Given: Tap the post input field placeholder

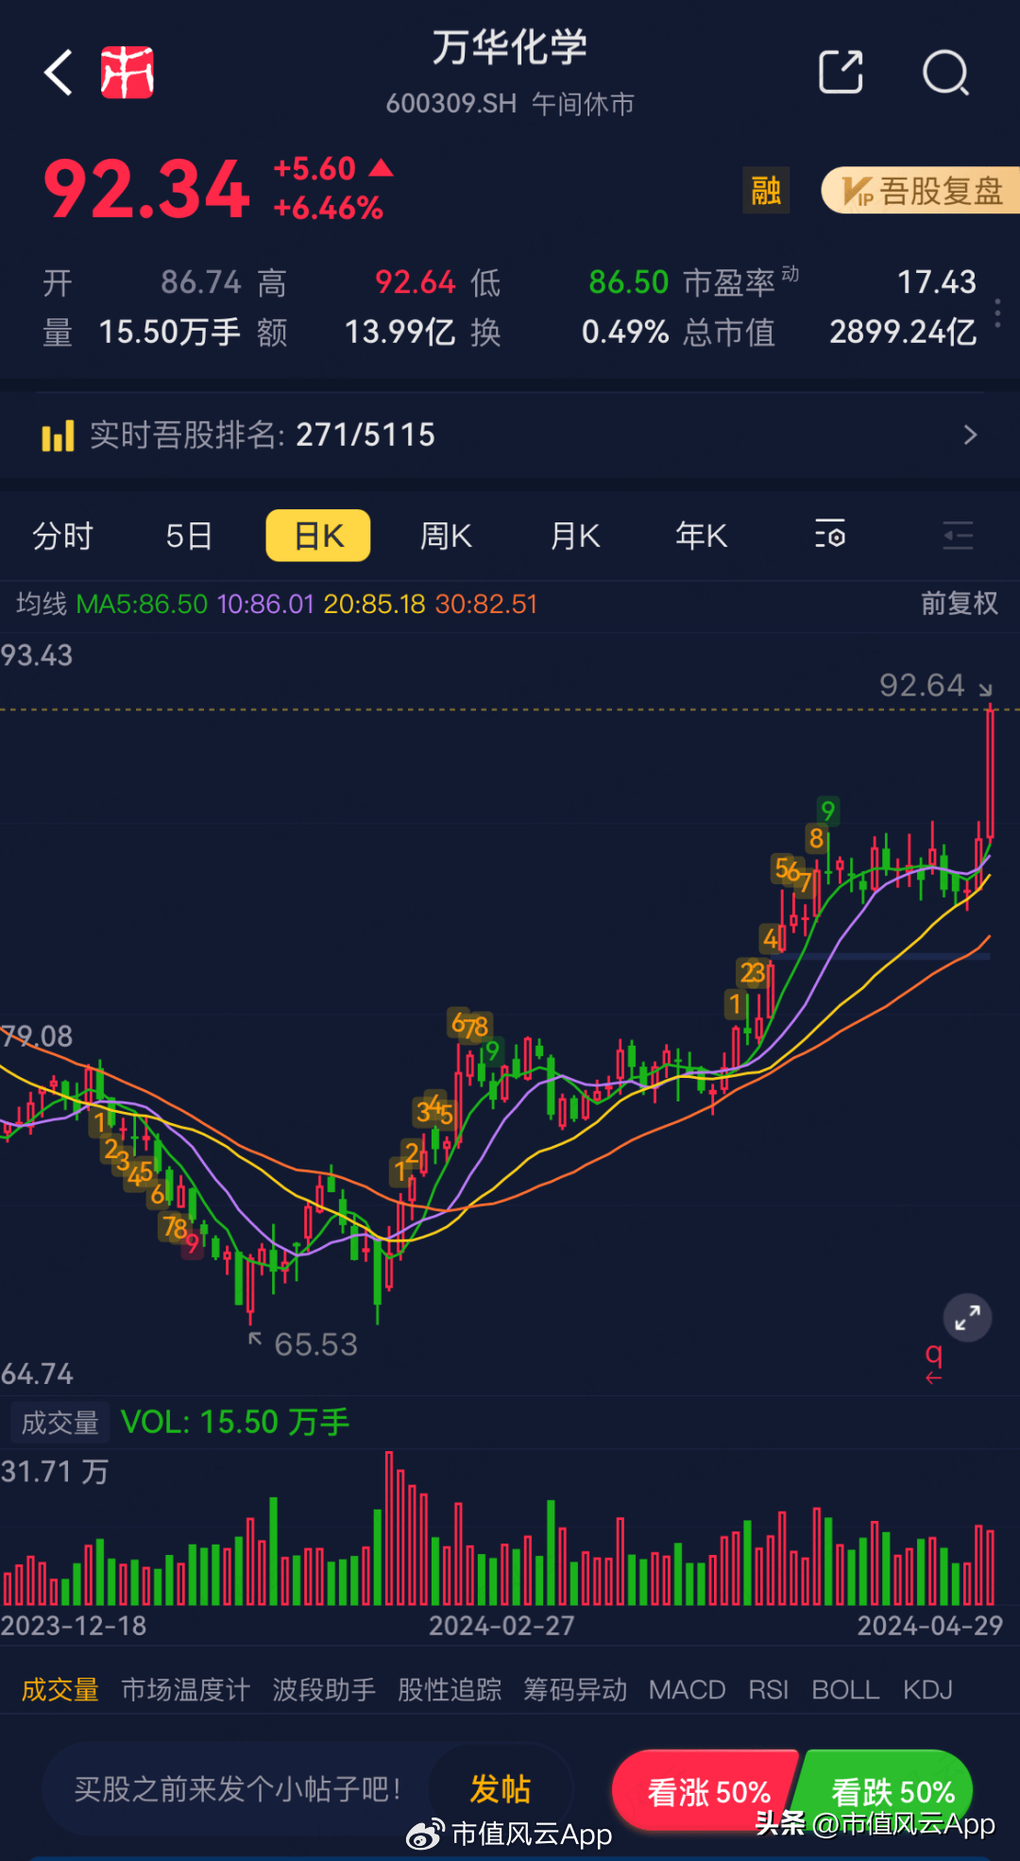Looking at the screenshot, I should 238,1789.
